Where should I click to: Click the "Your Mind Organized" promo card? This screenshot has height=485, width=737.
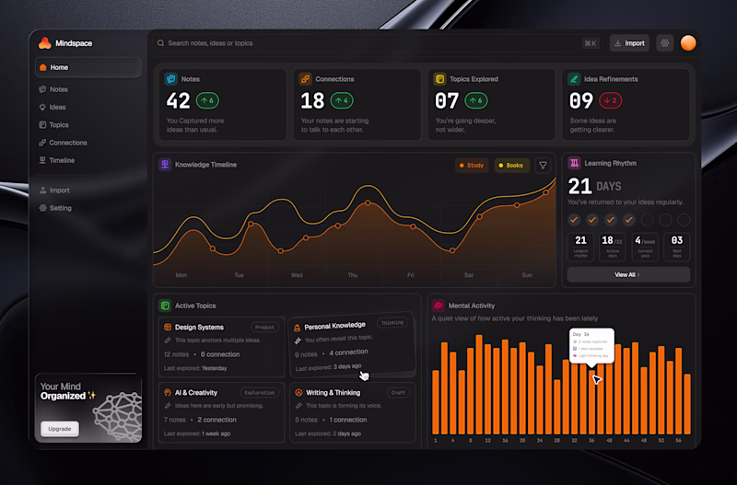point(88,408)
